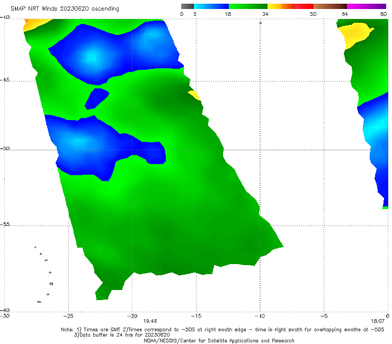Click the swath time '18:07'
Image resolution: width=392 pixels, height=344 pixels.
pos(378,321)
